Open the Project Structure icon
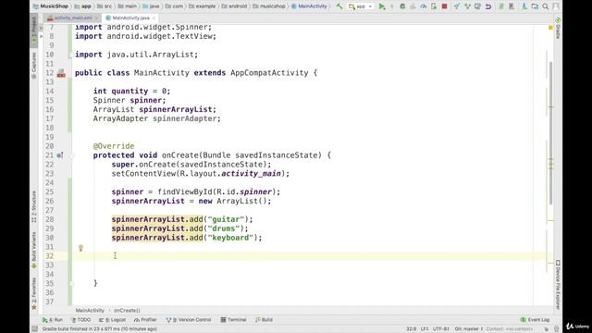The height and width of the screenshot is (333, 592). click(535, 6)
